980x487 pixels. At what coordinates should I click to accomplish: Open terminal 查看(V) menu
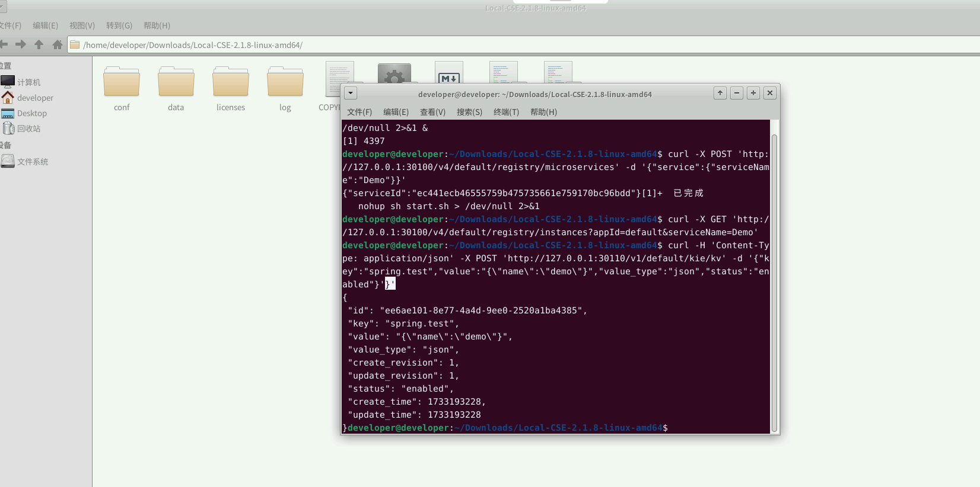(433, 112)
